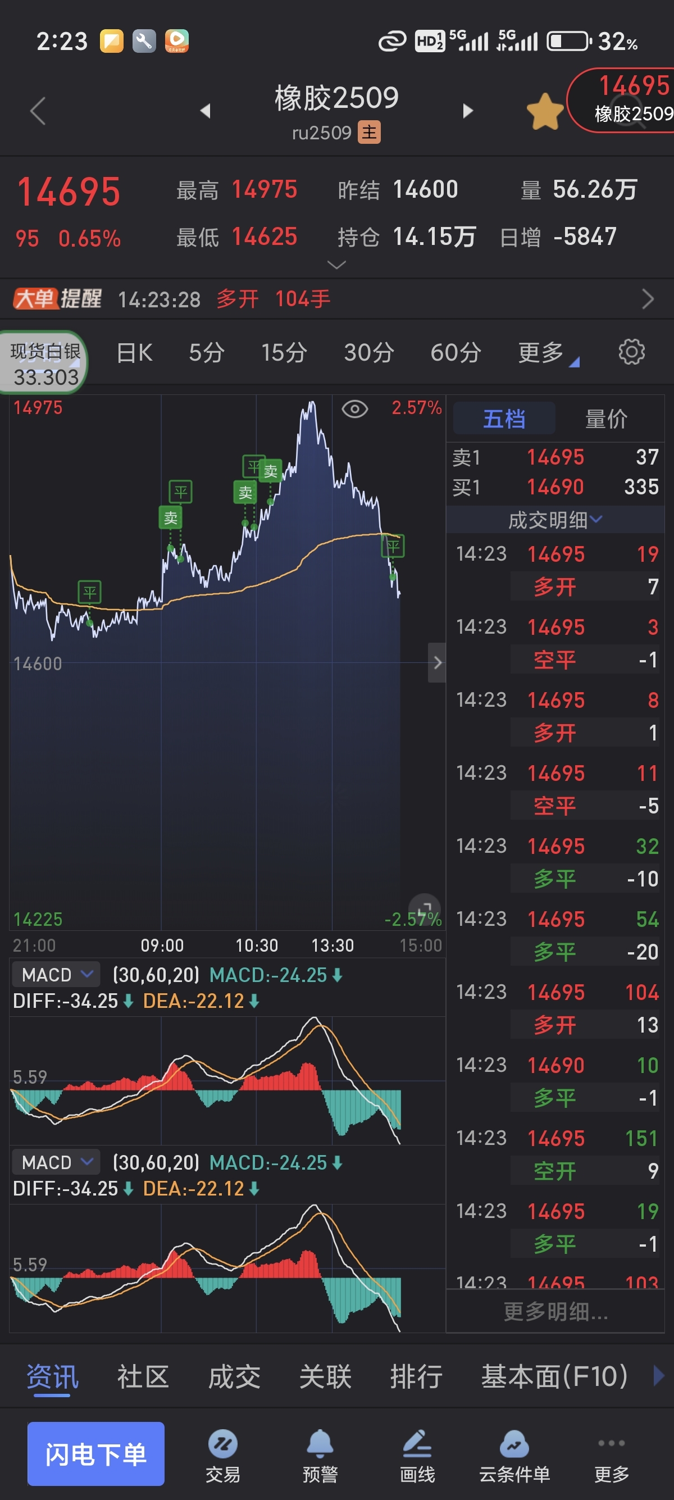Open the 交易 trading icon
The width and height of the screenshot is (674, 1500).
point(223,1456)
